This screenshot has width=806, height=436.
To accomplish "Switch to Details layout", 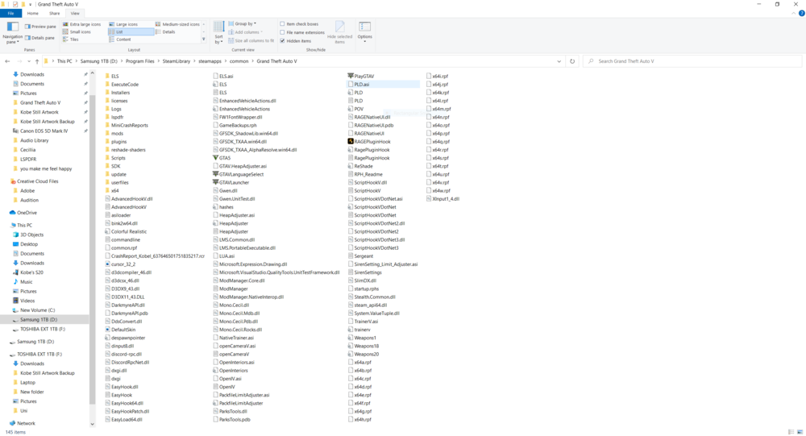I will [165, 32].
